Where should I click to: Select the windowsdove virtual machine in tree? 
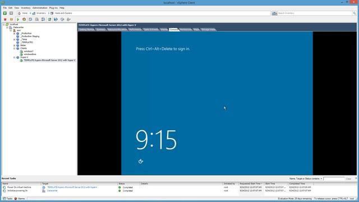click(30, 54)
